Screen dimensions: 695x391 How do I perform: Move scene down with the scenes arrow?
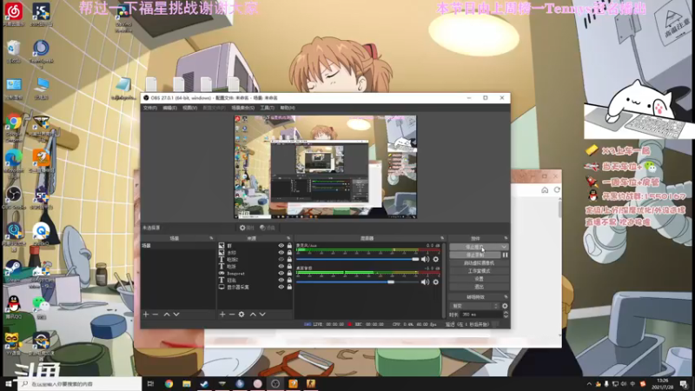(x=176, y=315)
